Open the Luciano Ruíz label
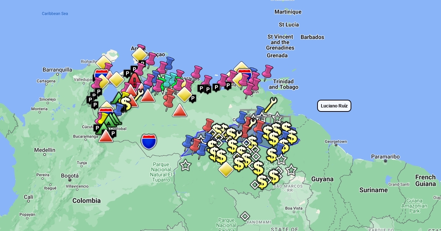The height and width of the screenshot is (231, 441). 334,106
